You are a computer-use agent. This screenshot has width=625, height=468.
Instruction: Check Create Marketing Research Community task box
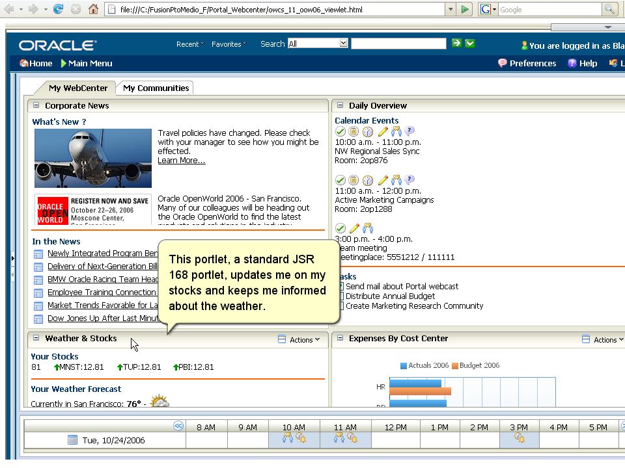(341, 305)
